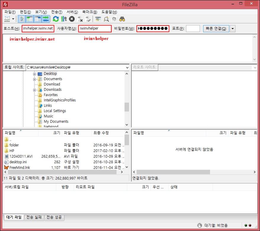
Task: Open the 파일(F) menu
Action: (10, 12)
